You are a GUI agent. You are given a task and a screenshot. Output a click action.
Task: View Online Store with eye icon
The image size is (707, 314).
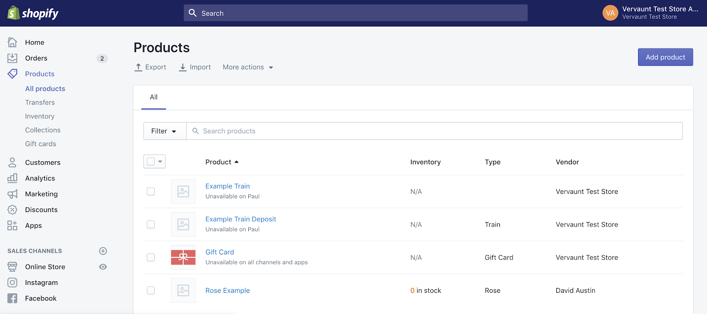pyautogui.click(x=103, y=267)
